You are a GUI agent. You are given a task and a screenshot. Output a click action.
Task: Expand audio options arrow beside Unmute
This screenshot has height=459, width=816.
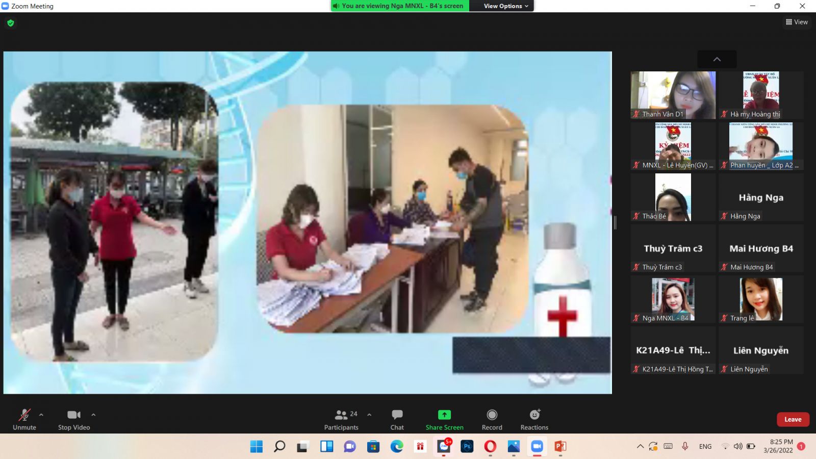41,415
